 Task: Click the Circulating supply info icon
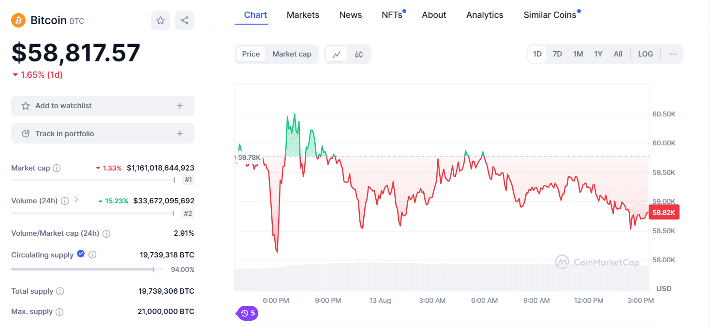[93, 255]
